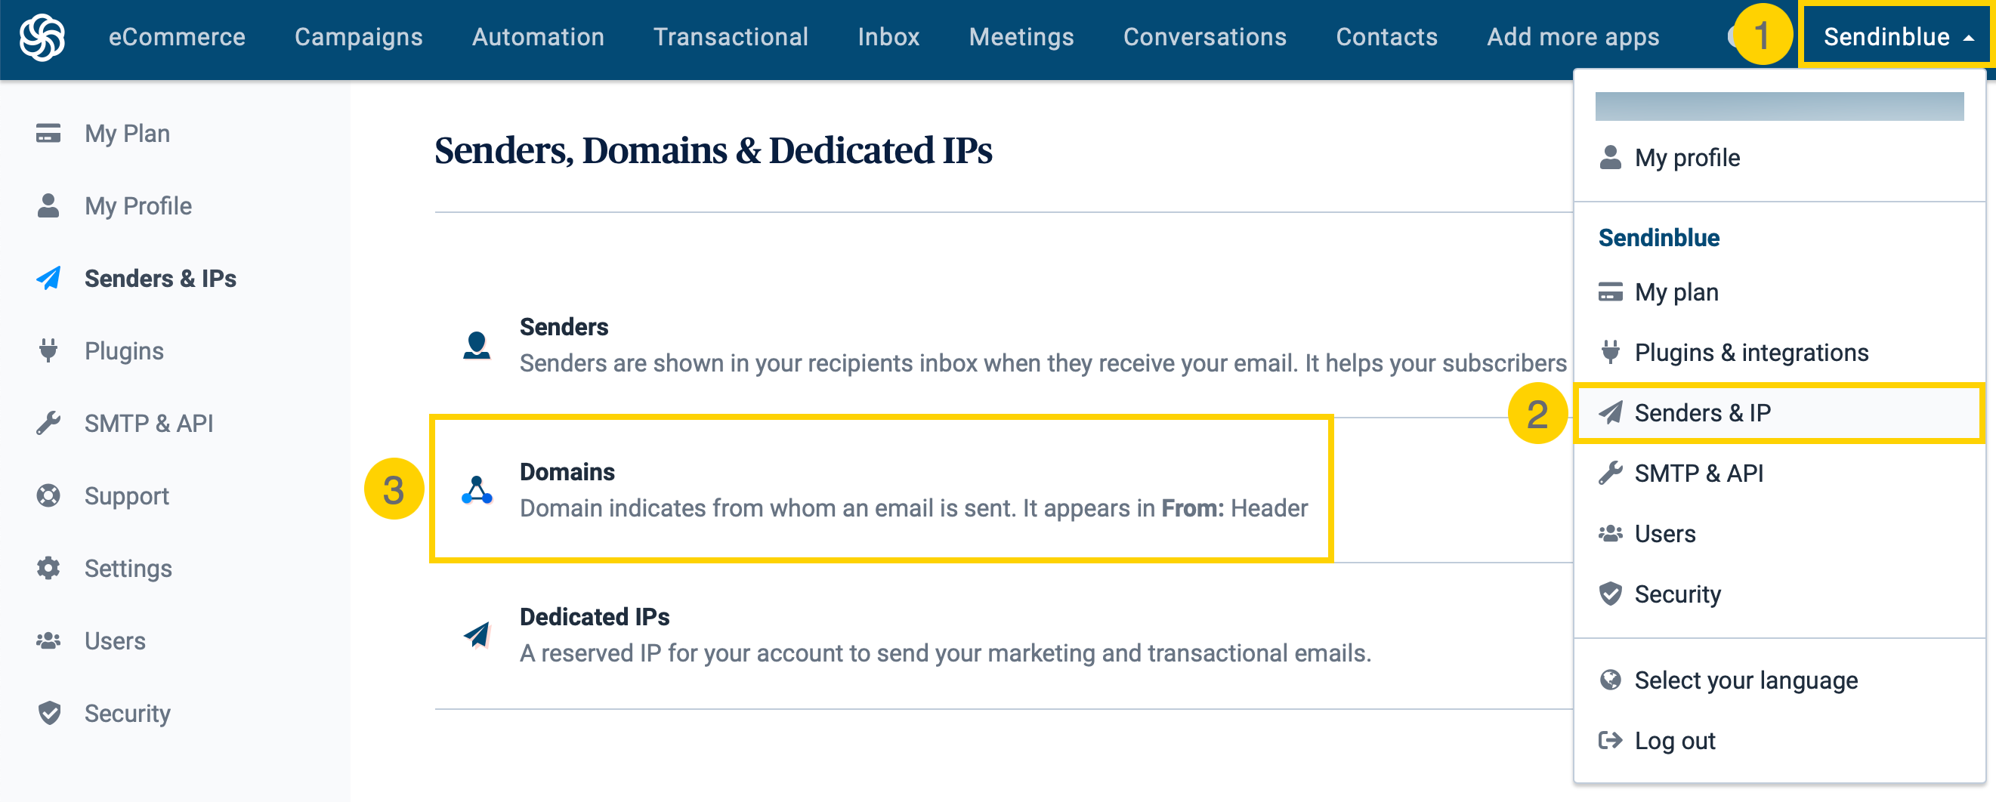
Task: Open Settings via the gear icon
Action: coord(48,568)
